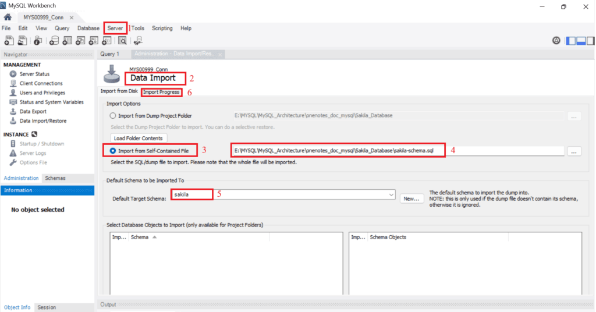The image size is (596, 312).
Task: Browse for the dump project folder button
Action: [x=573, y=116]
